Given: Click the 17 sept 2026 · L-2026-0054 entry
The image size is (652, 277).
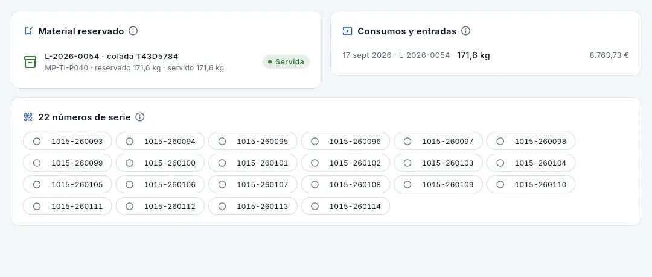Looking at the screenshot, I should click(396, 55).
